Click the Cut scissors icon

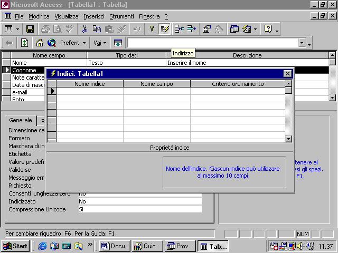(84, 29)
